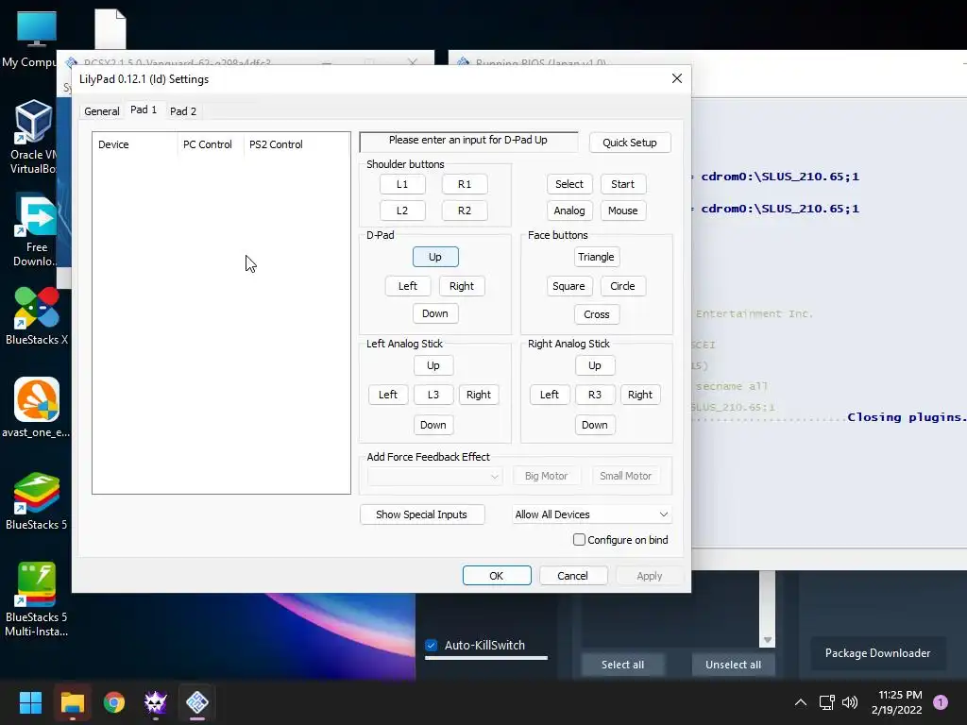Close the LilyPad Settings dialog

point(676,79)
